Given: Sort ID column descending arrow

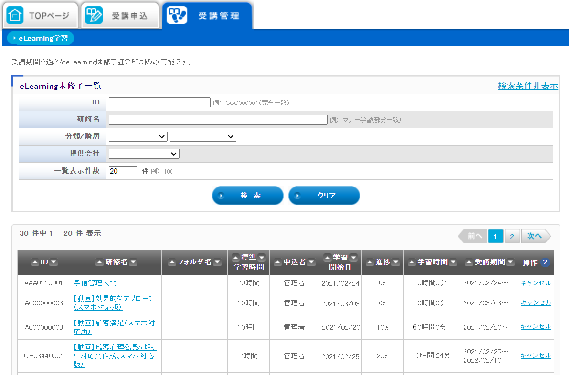Looking at the screenshot, I should pyautogui.click(x=53, y=262).
